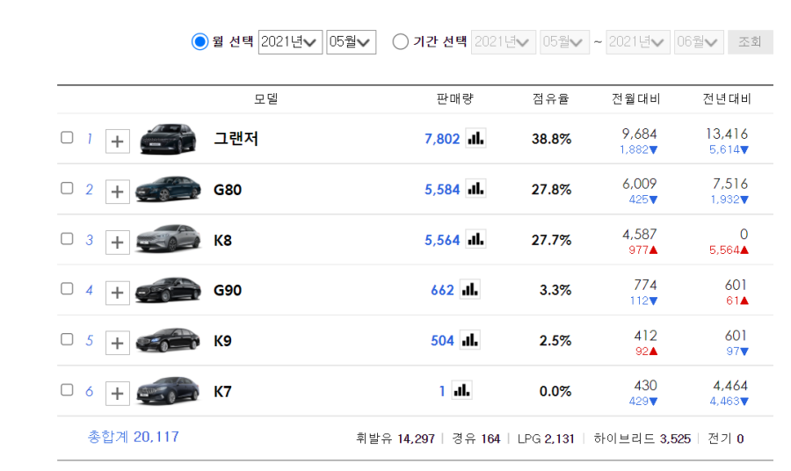791x471 pixels.
Task: Select the 월 선택 radio button
Action: 200,41
